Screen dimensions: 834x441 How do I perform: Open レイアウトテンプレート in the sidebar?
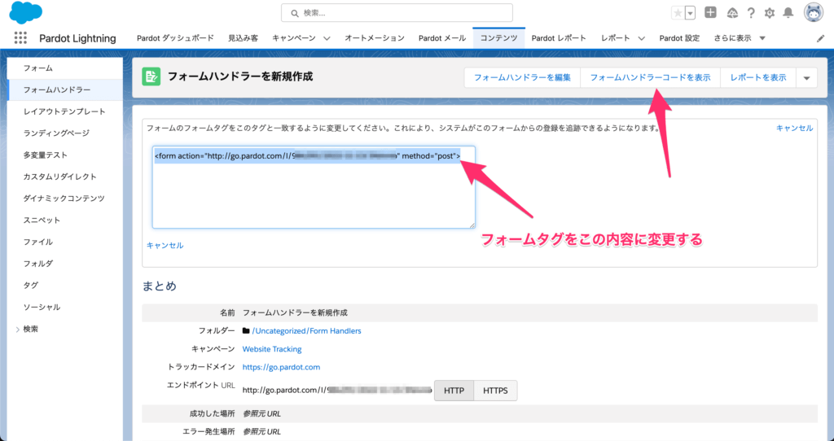coord(65,111)
